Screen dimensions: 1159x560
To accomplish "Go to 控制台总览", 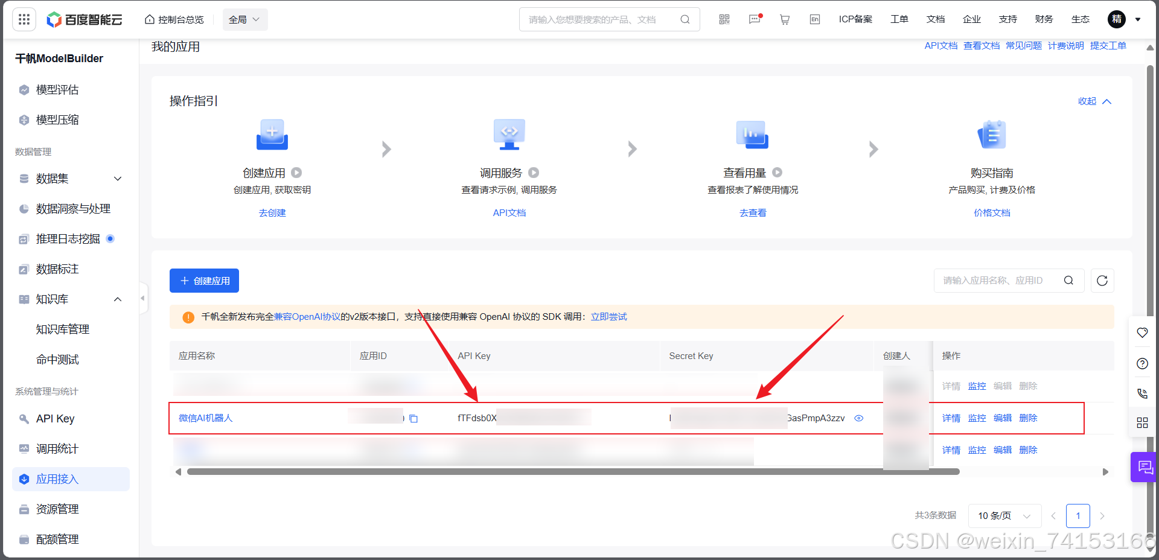I will (x=174, y=19).
